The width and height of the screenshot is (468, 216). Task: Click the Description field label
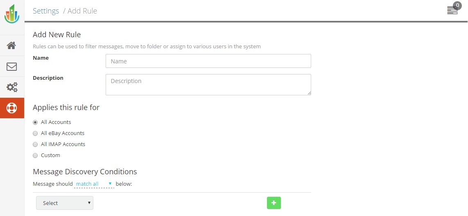(48, 78)
